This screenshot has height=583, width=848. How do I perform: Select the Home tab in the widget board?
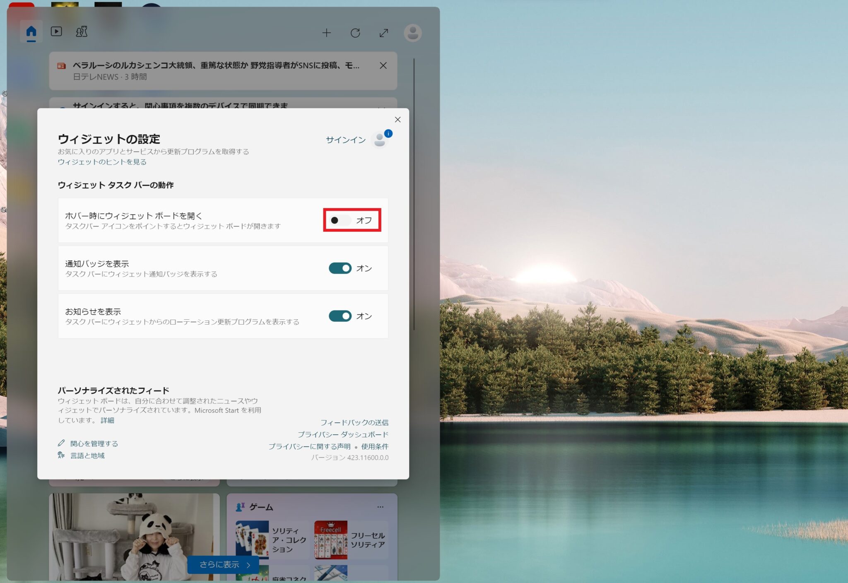(31, 31)
